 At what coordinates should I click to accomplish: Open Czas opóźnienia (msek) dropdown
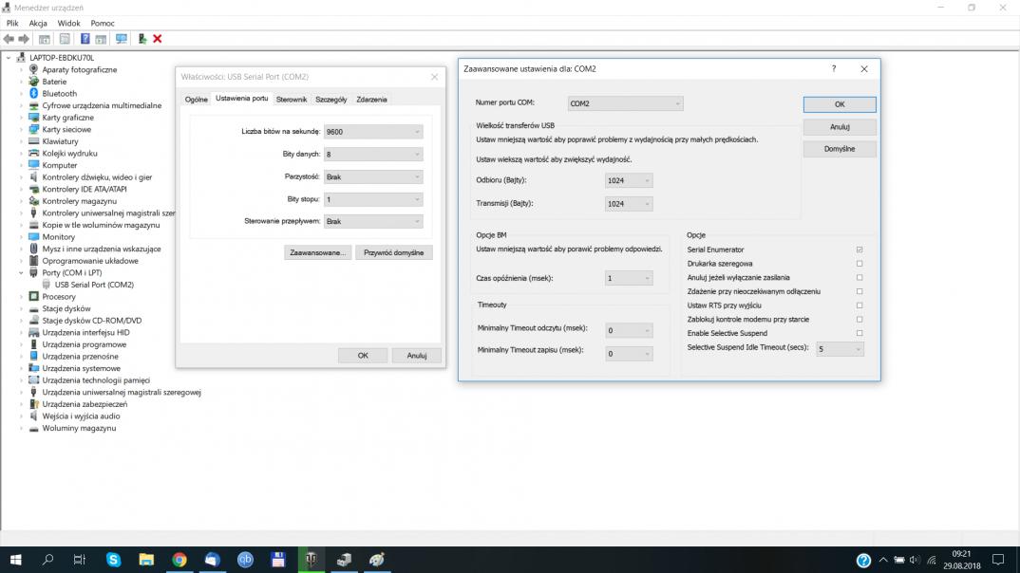(x=629, y=278)
